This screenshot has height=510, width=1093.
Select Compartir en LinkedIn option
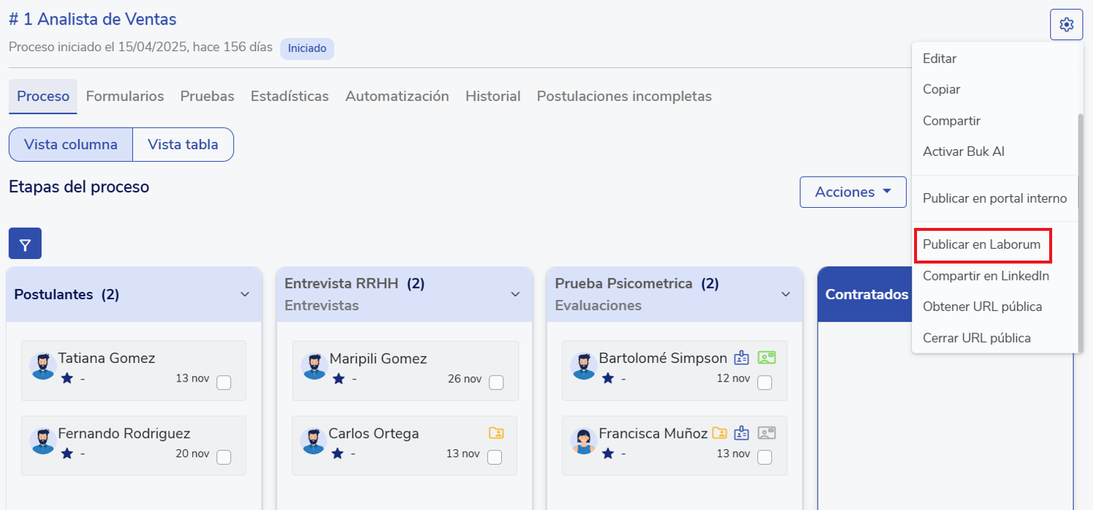click(985, 276)
